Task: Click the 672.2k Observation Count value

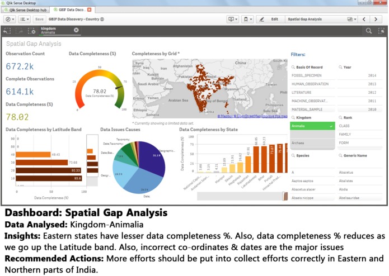Action: click(20, 66)
